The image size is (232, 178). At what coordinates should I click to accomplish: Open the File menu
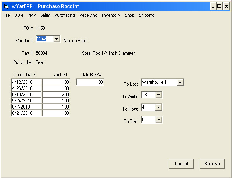7,15
